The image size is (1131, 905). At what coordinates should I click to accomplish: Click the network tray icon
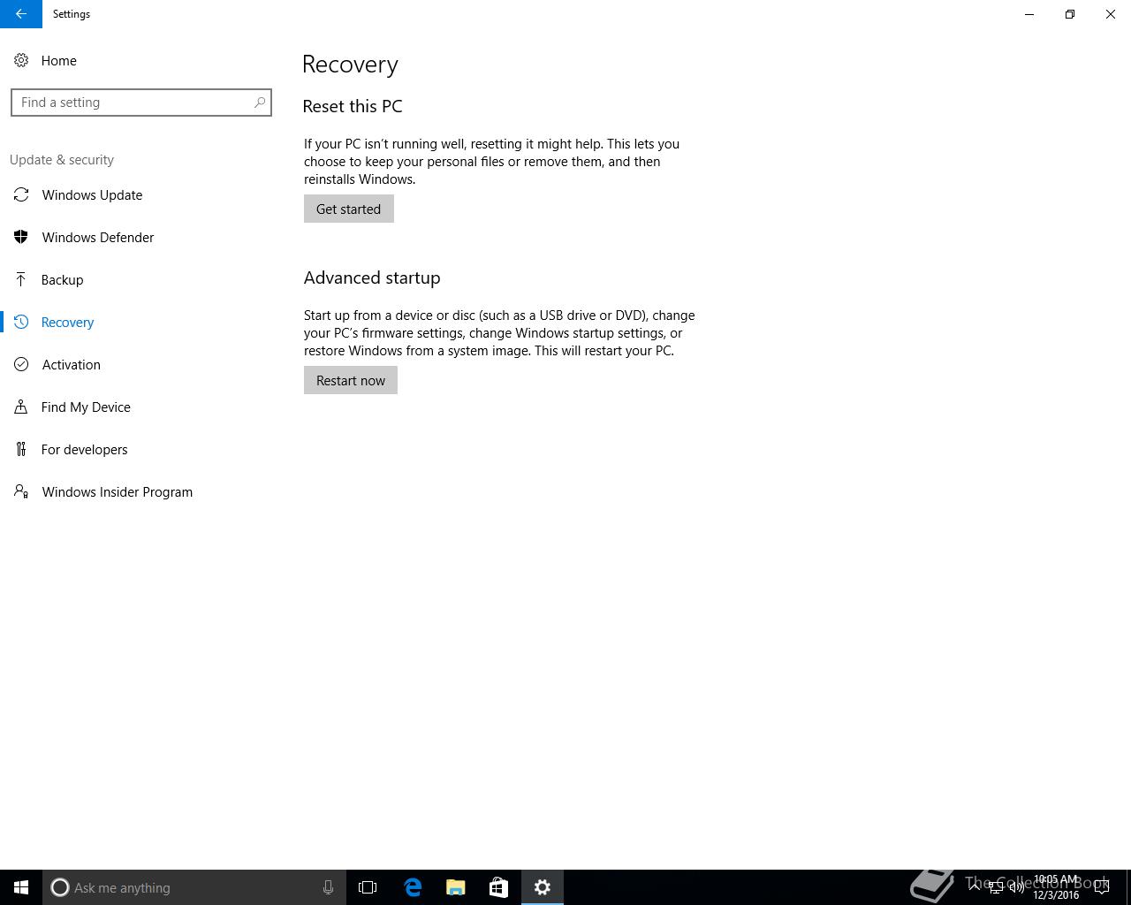pyautogui.click(x=996, y=887)
